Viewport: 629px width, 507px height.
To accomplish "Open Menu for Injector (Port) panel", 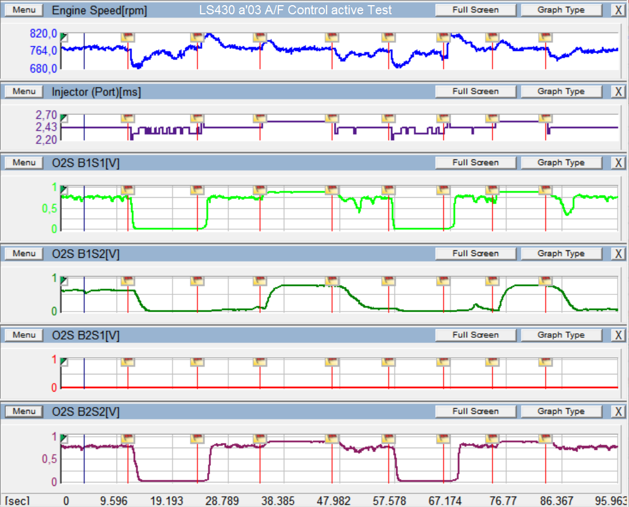I will coord(24,91).
